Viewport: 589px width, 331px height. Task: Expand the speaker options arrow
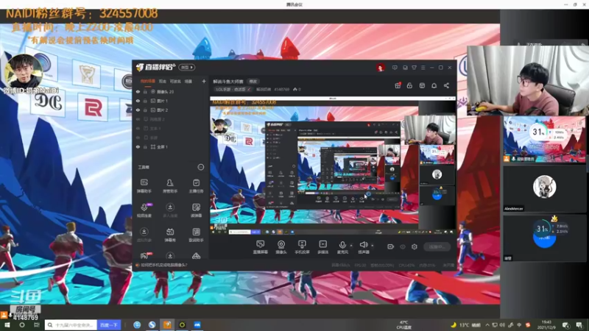pos(373,246)
